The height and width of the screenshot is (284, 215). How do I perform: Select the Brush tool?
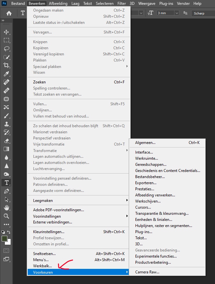click(x=6, y=116)
